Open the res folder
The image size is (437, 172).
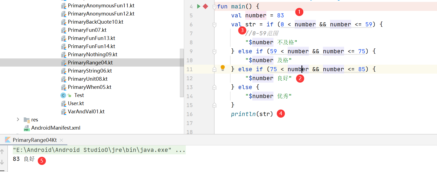pyautogui.click(x=34, y=120)
